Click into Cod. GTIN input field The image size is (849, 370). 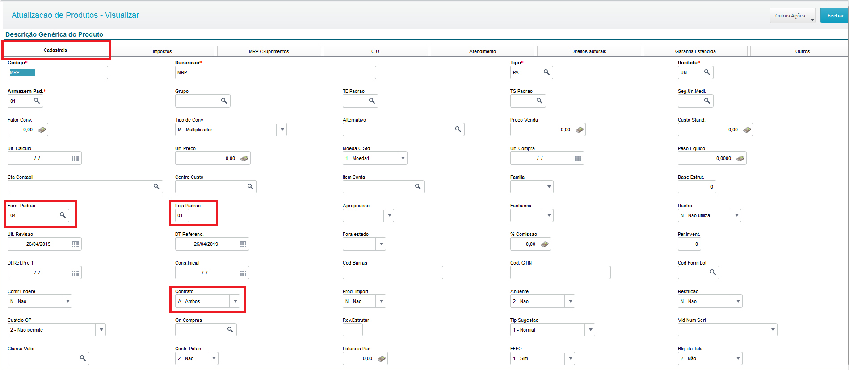point(560,273)
